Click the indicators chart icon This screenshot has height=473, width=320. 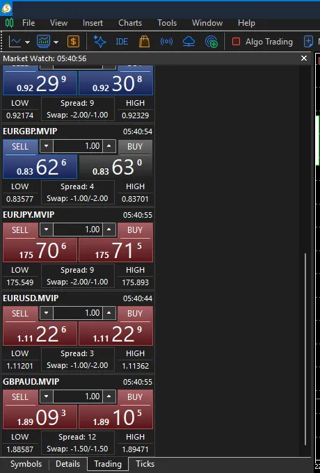point(43,42)
